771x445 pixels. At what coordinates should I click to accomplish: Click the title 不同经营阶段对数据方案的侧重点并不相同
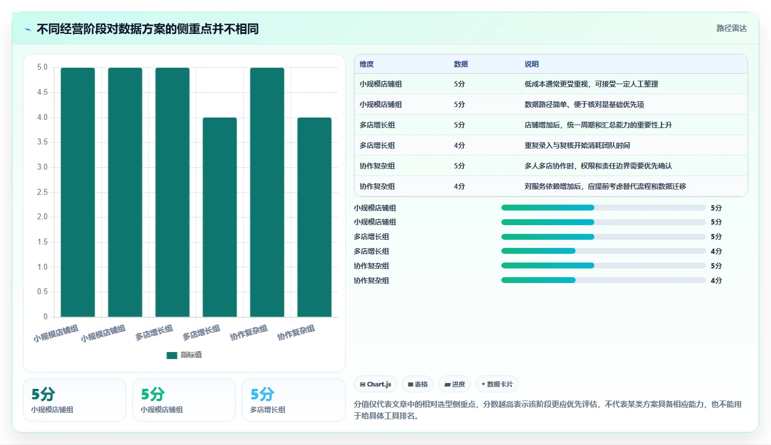point(147,29)
